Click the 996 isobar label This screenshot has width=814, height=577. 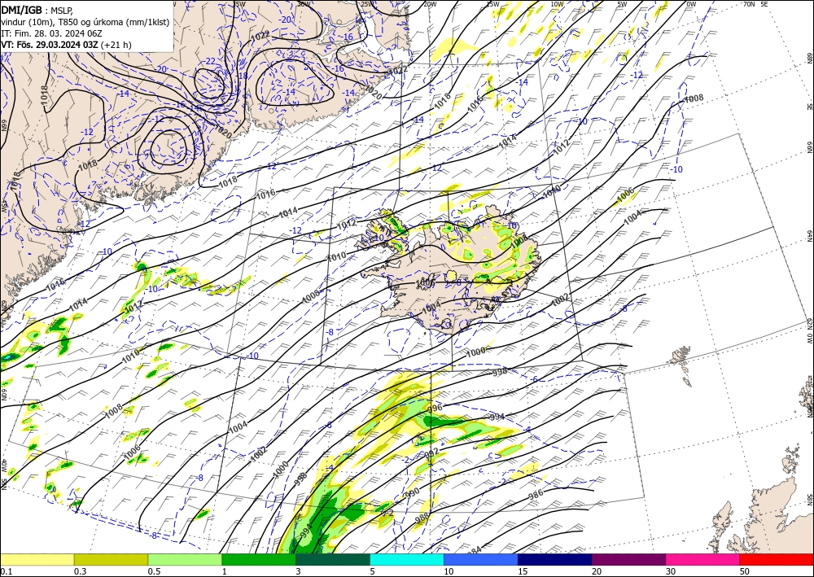[x=434, y=408]
